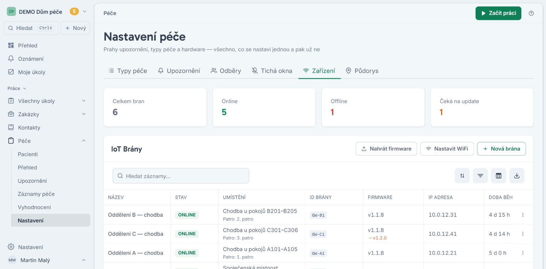Click the DP workspace logo
Image resolution: width=546 pixels, height=269 pixels.
[11, 11]
